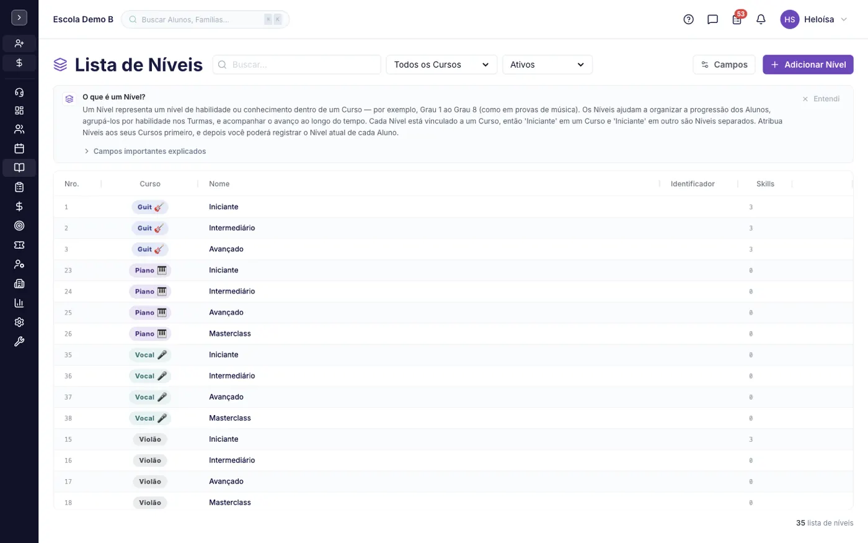
Task: Click Intermediário in the Violão row 16
Action: click(x=232, y=460)
